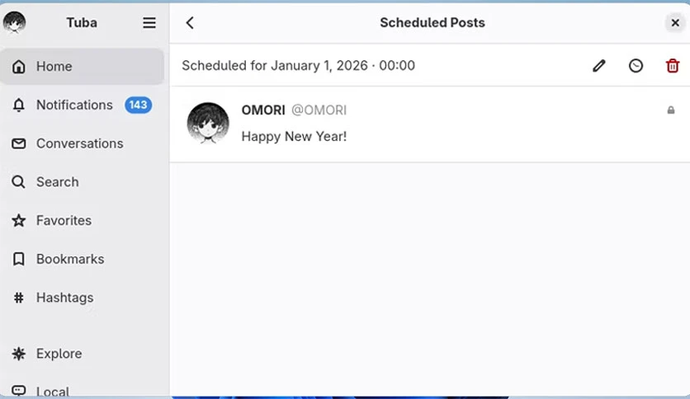This screenshot has height=399, width=690.
Task: Click the 143 notifications badge
Action: coord(138,105)
